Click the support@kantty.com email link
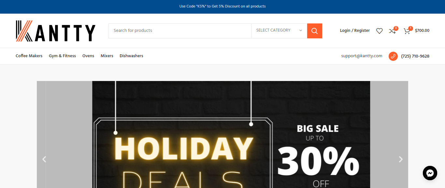445x188 pixels. coord(362,56)
